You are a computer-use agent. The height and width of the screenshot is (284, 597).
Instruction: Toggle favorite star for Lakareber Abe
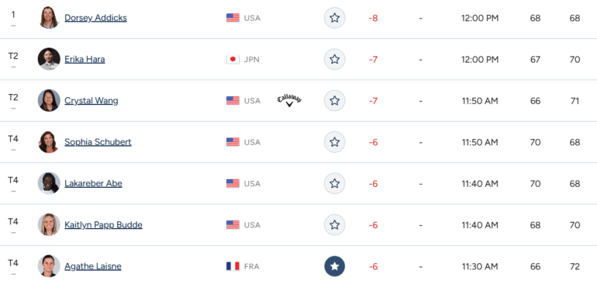334,183
